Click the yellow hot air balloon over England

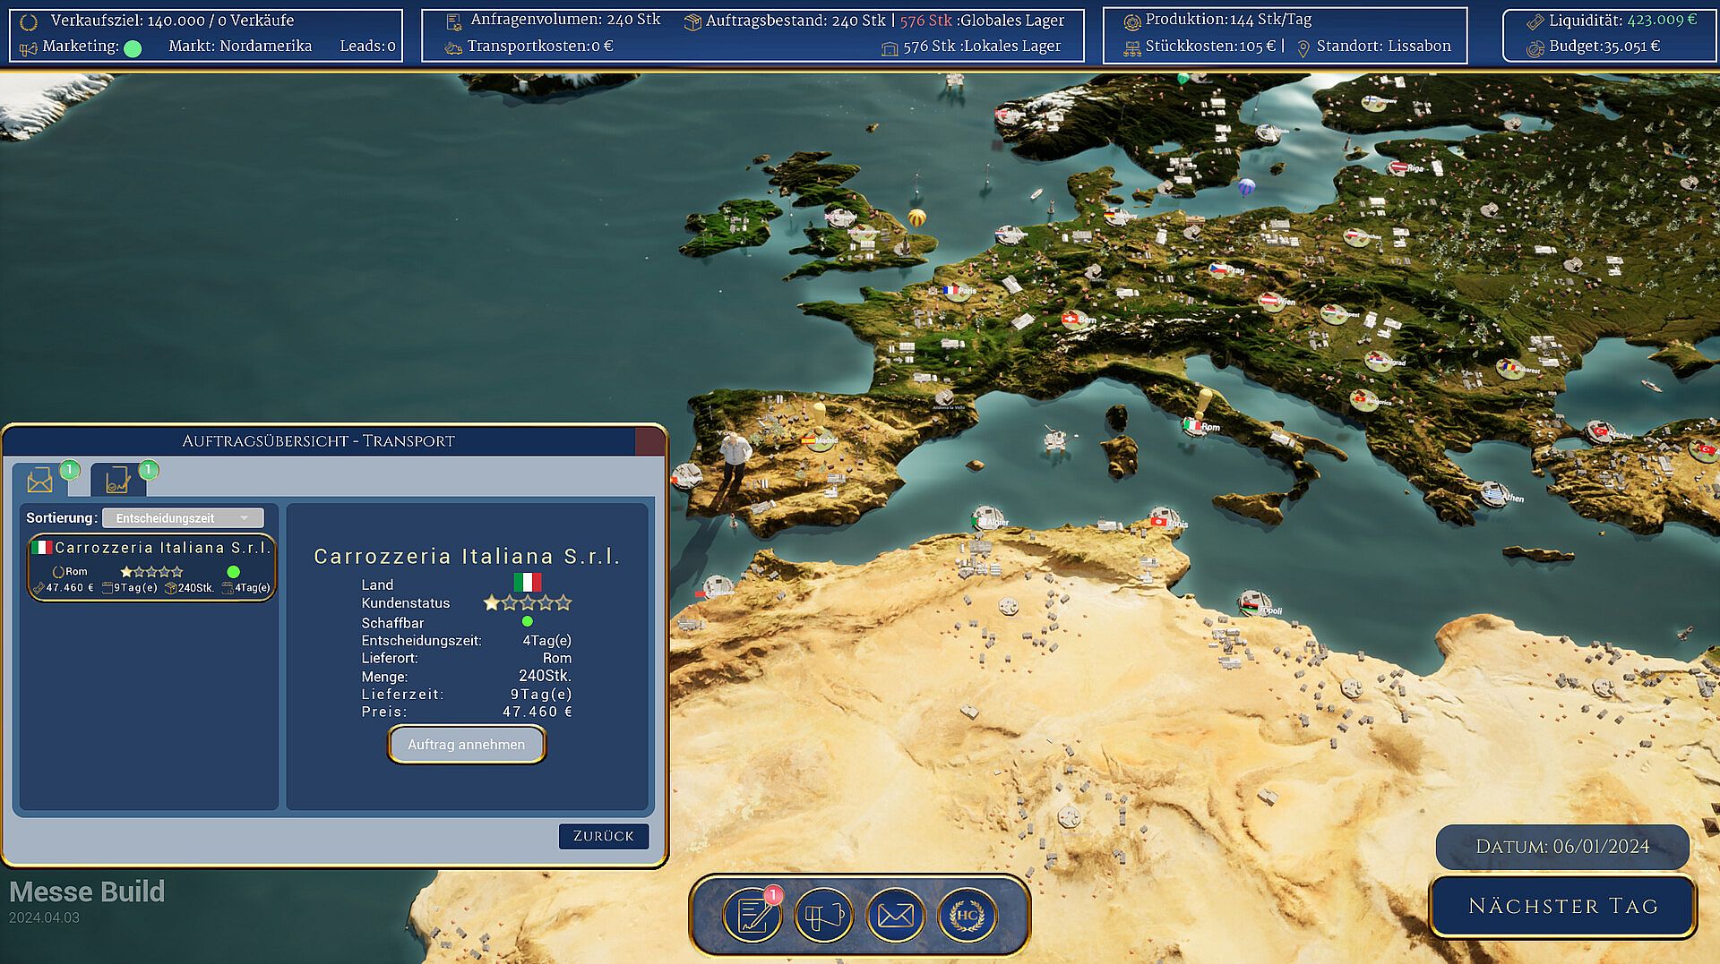point(916,218)
